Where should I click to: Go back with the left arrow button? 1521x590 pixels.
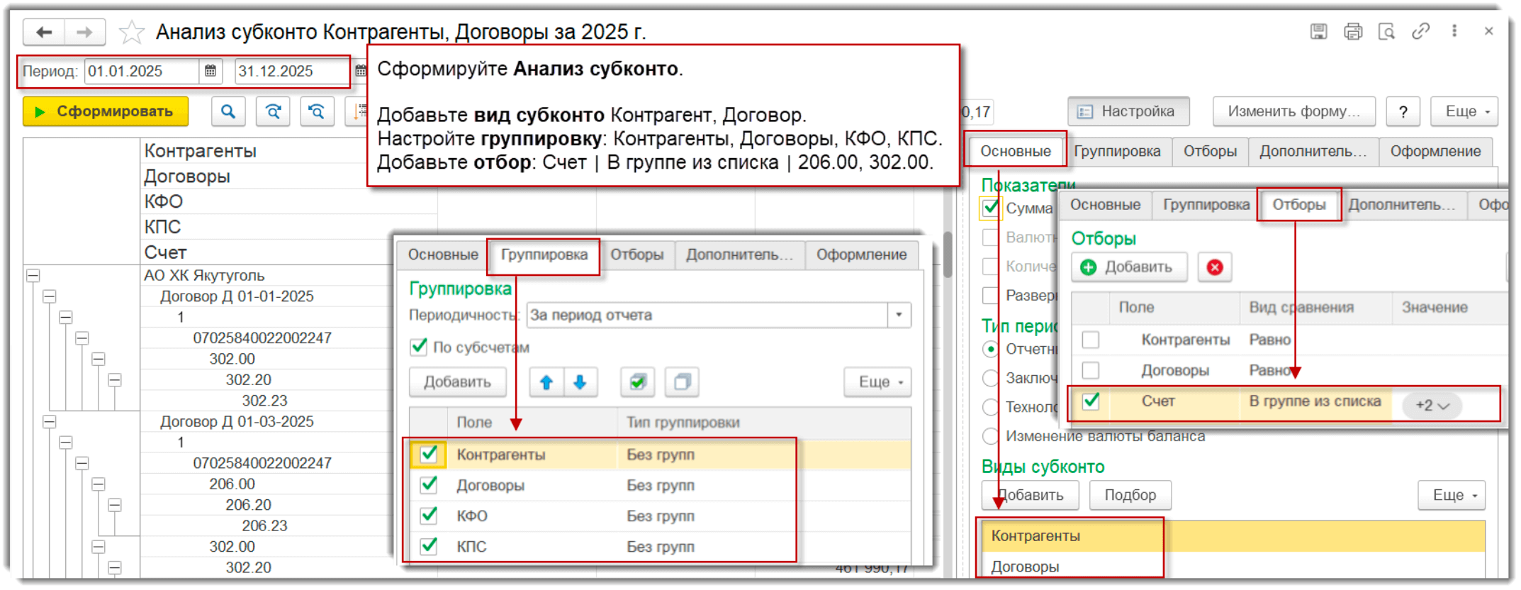point(44,32)
